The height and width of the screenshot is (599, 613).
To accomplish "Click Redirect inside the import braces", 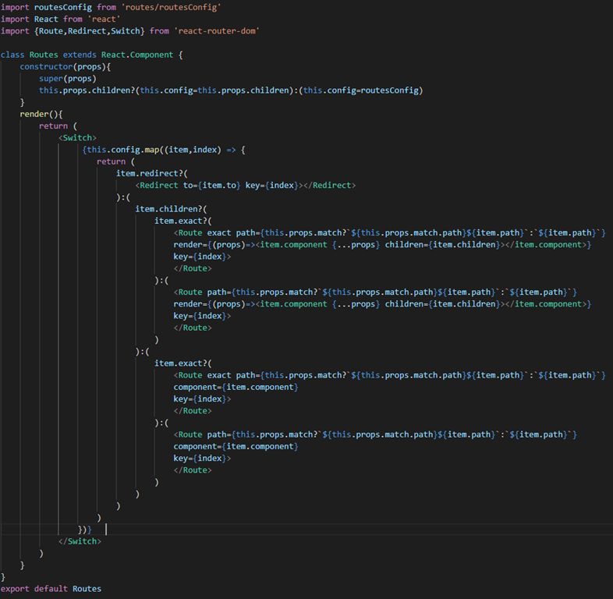I will pyautogui.click(x=89, y=30).
